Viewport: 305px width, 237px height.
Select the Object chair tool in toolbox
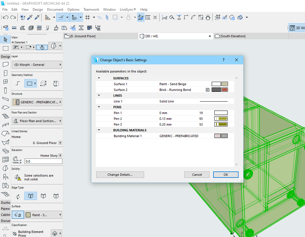coord(5,177)
